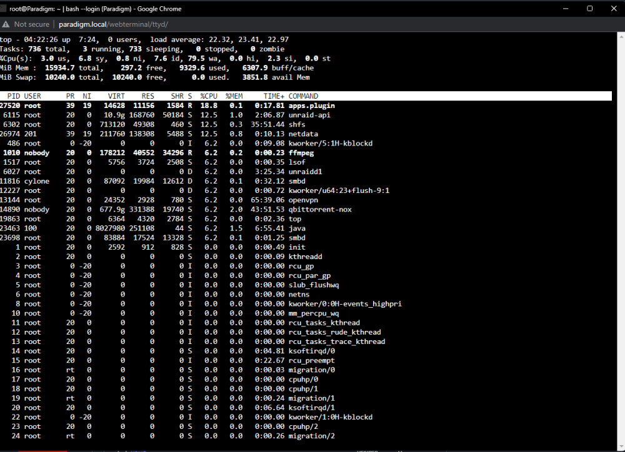Click the %MEM column header

click(x=234, y=96)
